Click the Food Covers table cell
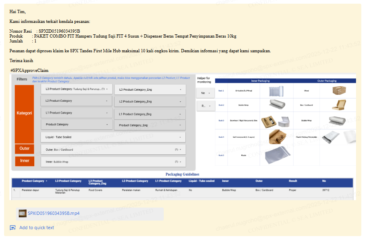 [x=95, y=190]
